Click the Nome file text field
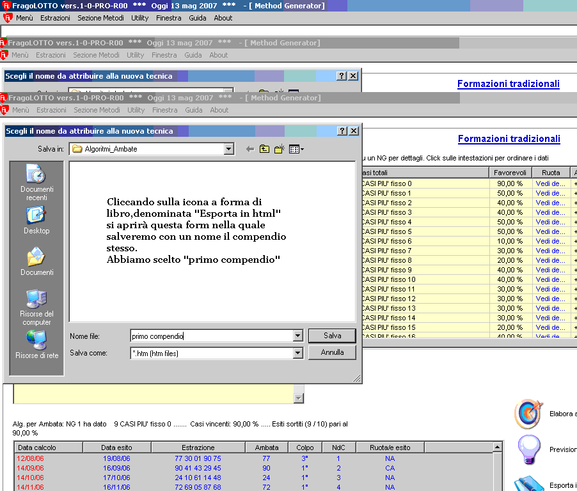The width and height of the screenshot is (577, 491). point(210,336)
